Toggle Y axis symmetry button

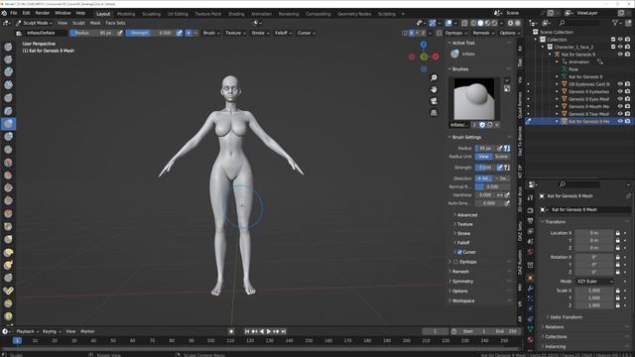click(417, 33)
